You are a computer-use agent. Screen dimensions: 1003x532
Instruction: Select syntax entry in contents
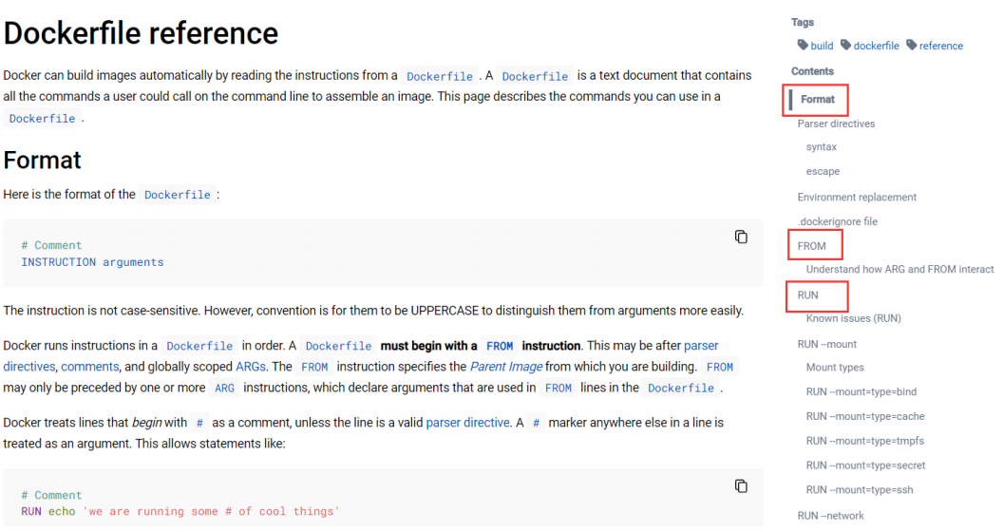822,147
